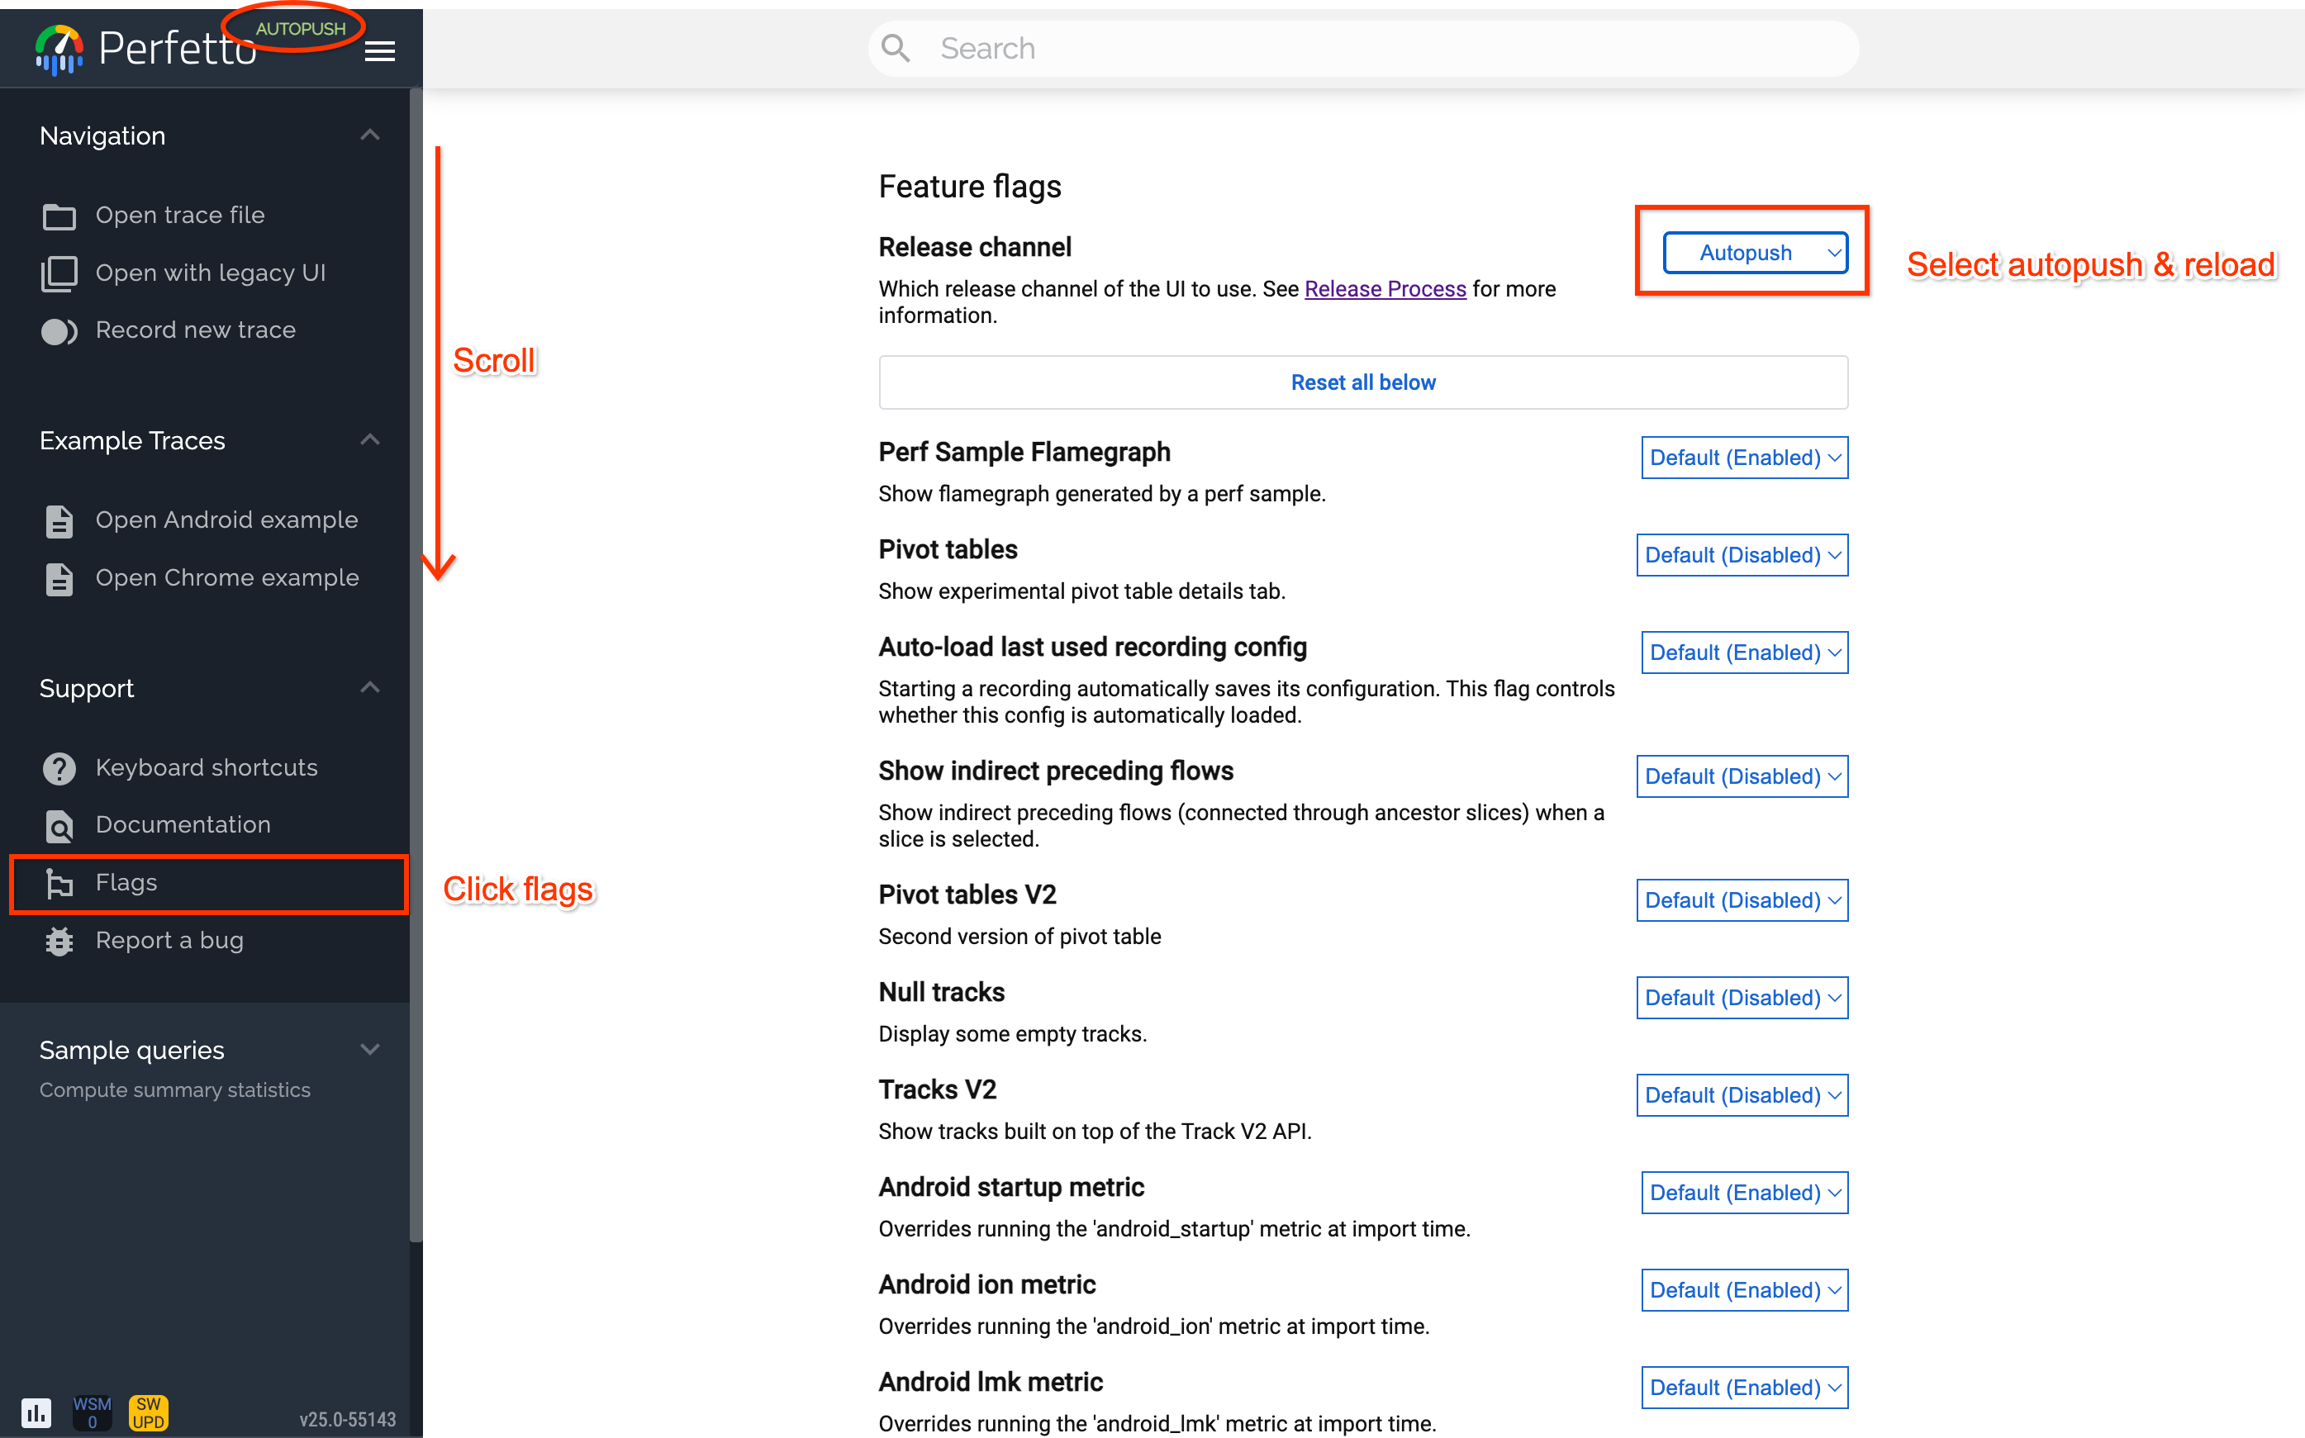Viewport: 2305px width, 1438px height.
Task: Open the hamburger menu
Action: (x=379, y=50)
